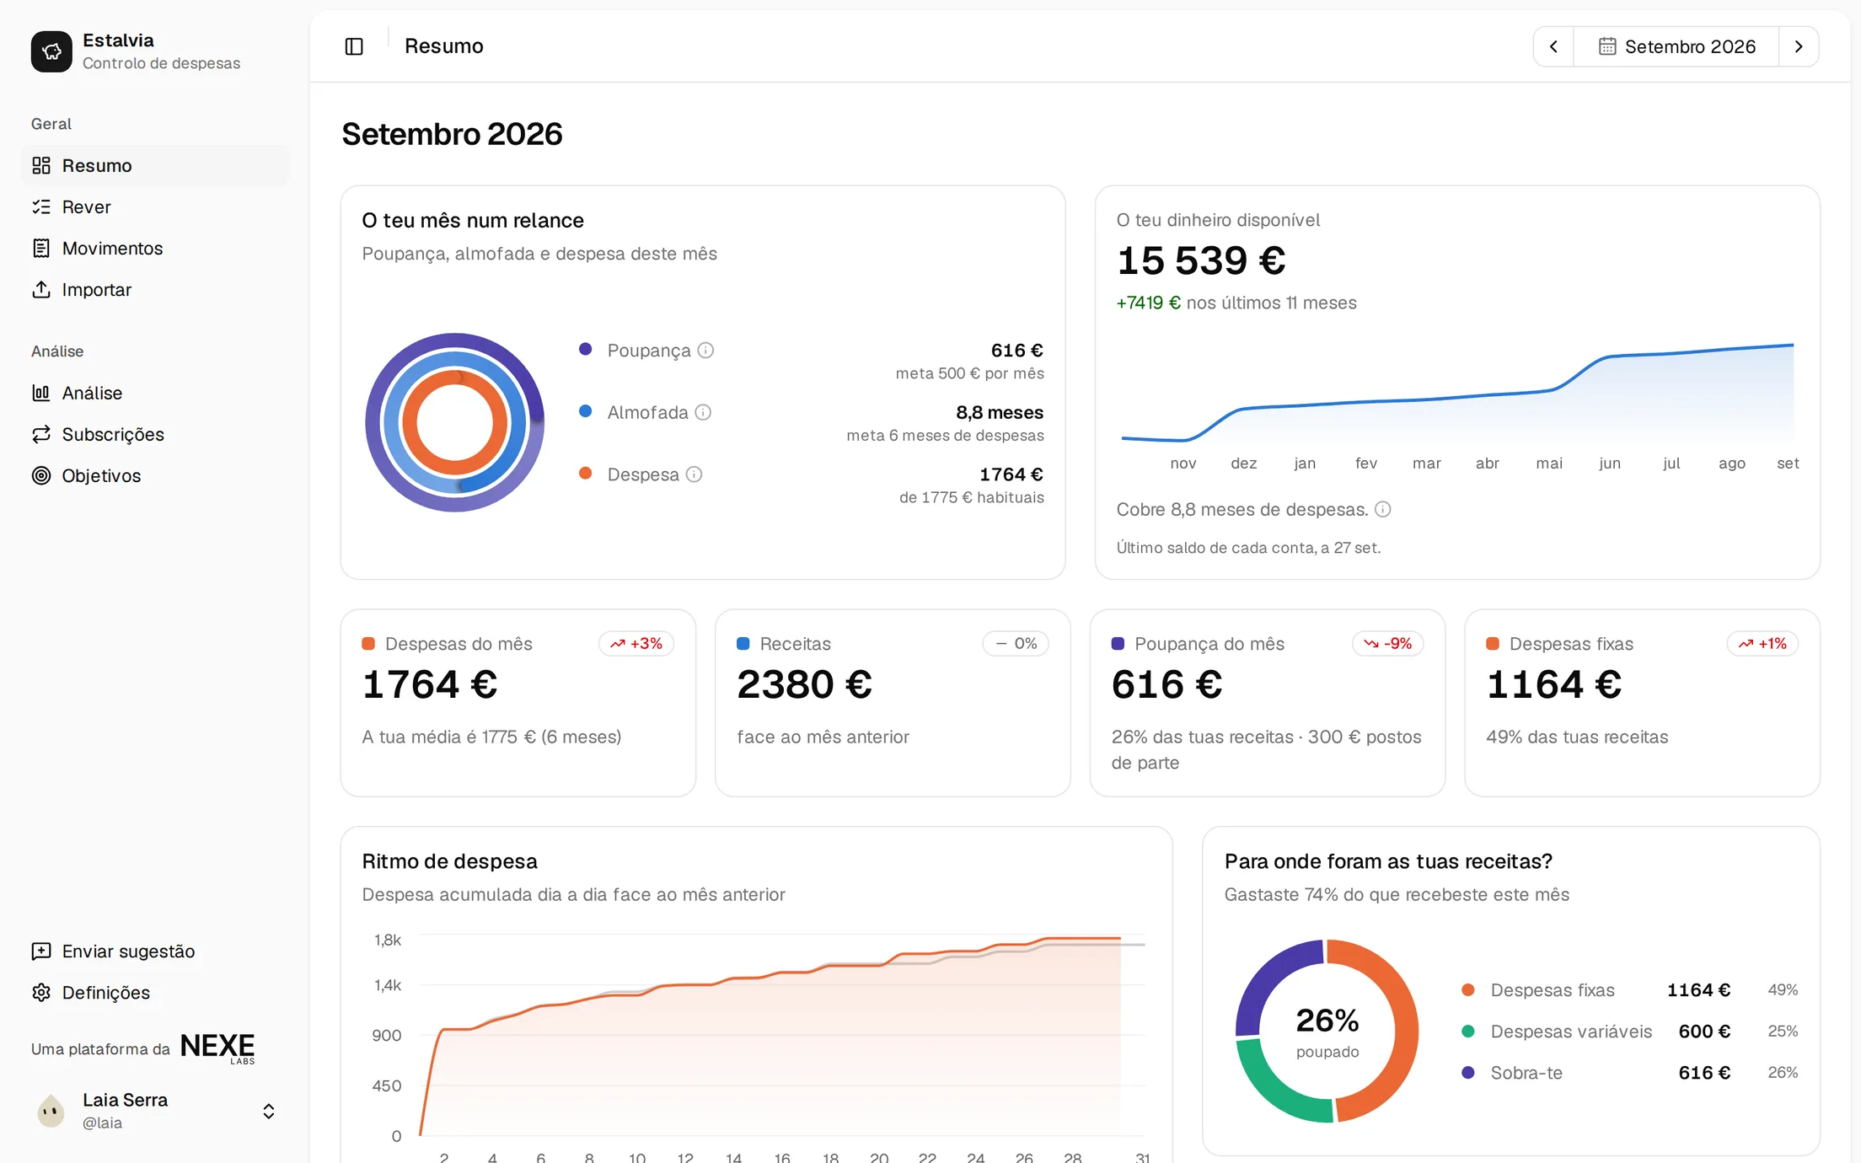
Task: Toggle the sidebar panel icon
Action: pos(354,46)
